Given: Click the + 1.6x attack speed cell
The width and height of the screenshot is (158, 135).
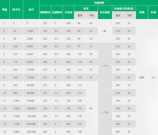Looking at the screenshot, I should pos(105,112).
